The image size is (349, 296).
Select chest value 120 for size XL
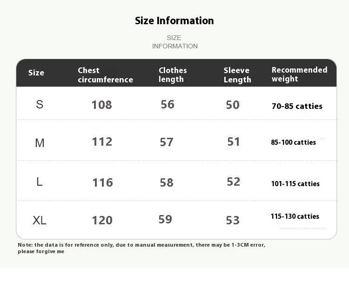102,220
